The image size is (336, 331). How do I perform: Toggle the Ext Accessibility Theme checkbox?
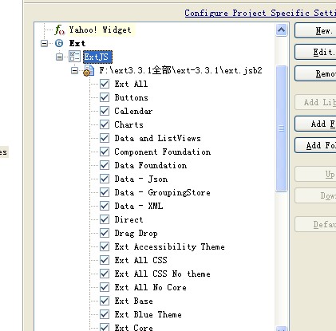(x=105, y=246)
